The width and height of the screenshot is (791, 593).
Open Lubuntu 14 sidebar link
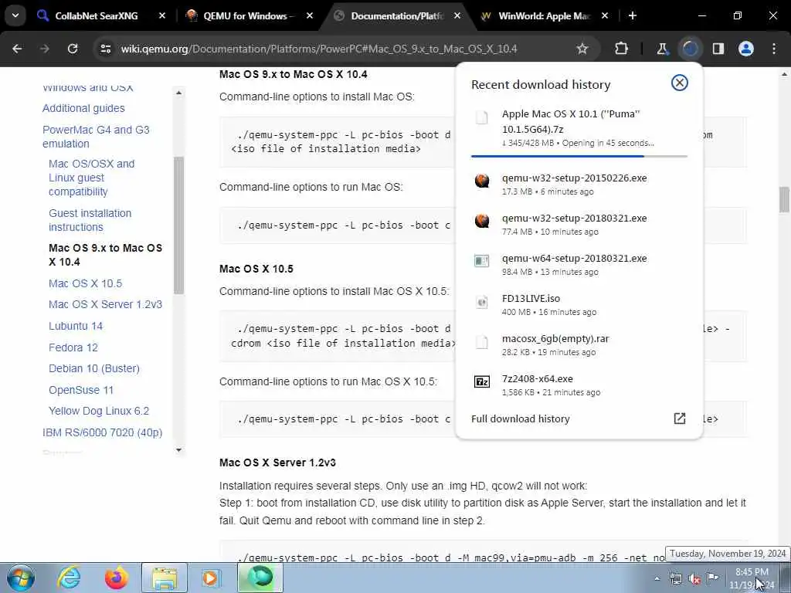[x=76, y=326]
